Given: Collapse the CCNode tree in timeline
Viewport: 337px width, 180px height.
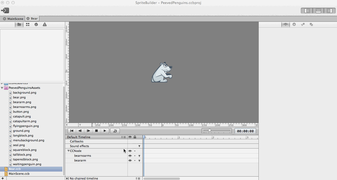Looking at the screenshot, I should (68, 151).
